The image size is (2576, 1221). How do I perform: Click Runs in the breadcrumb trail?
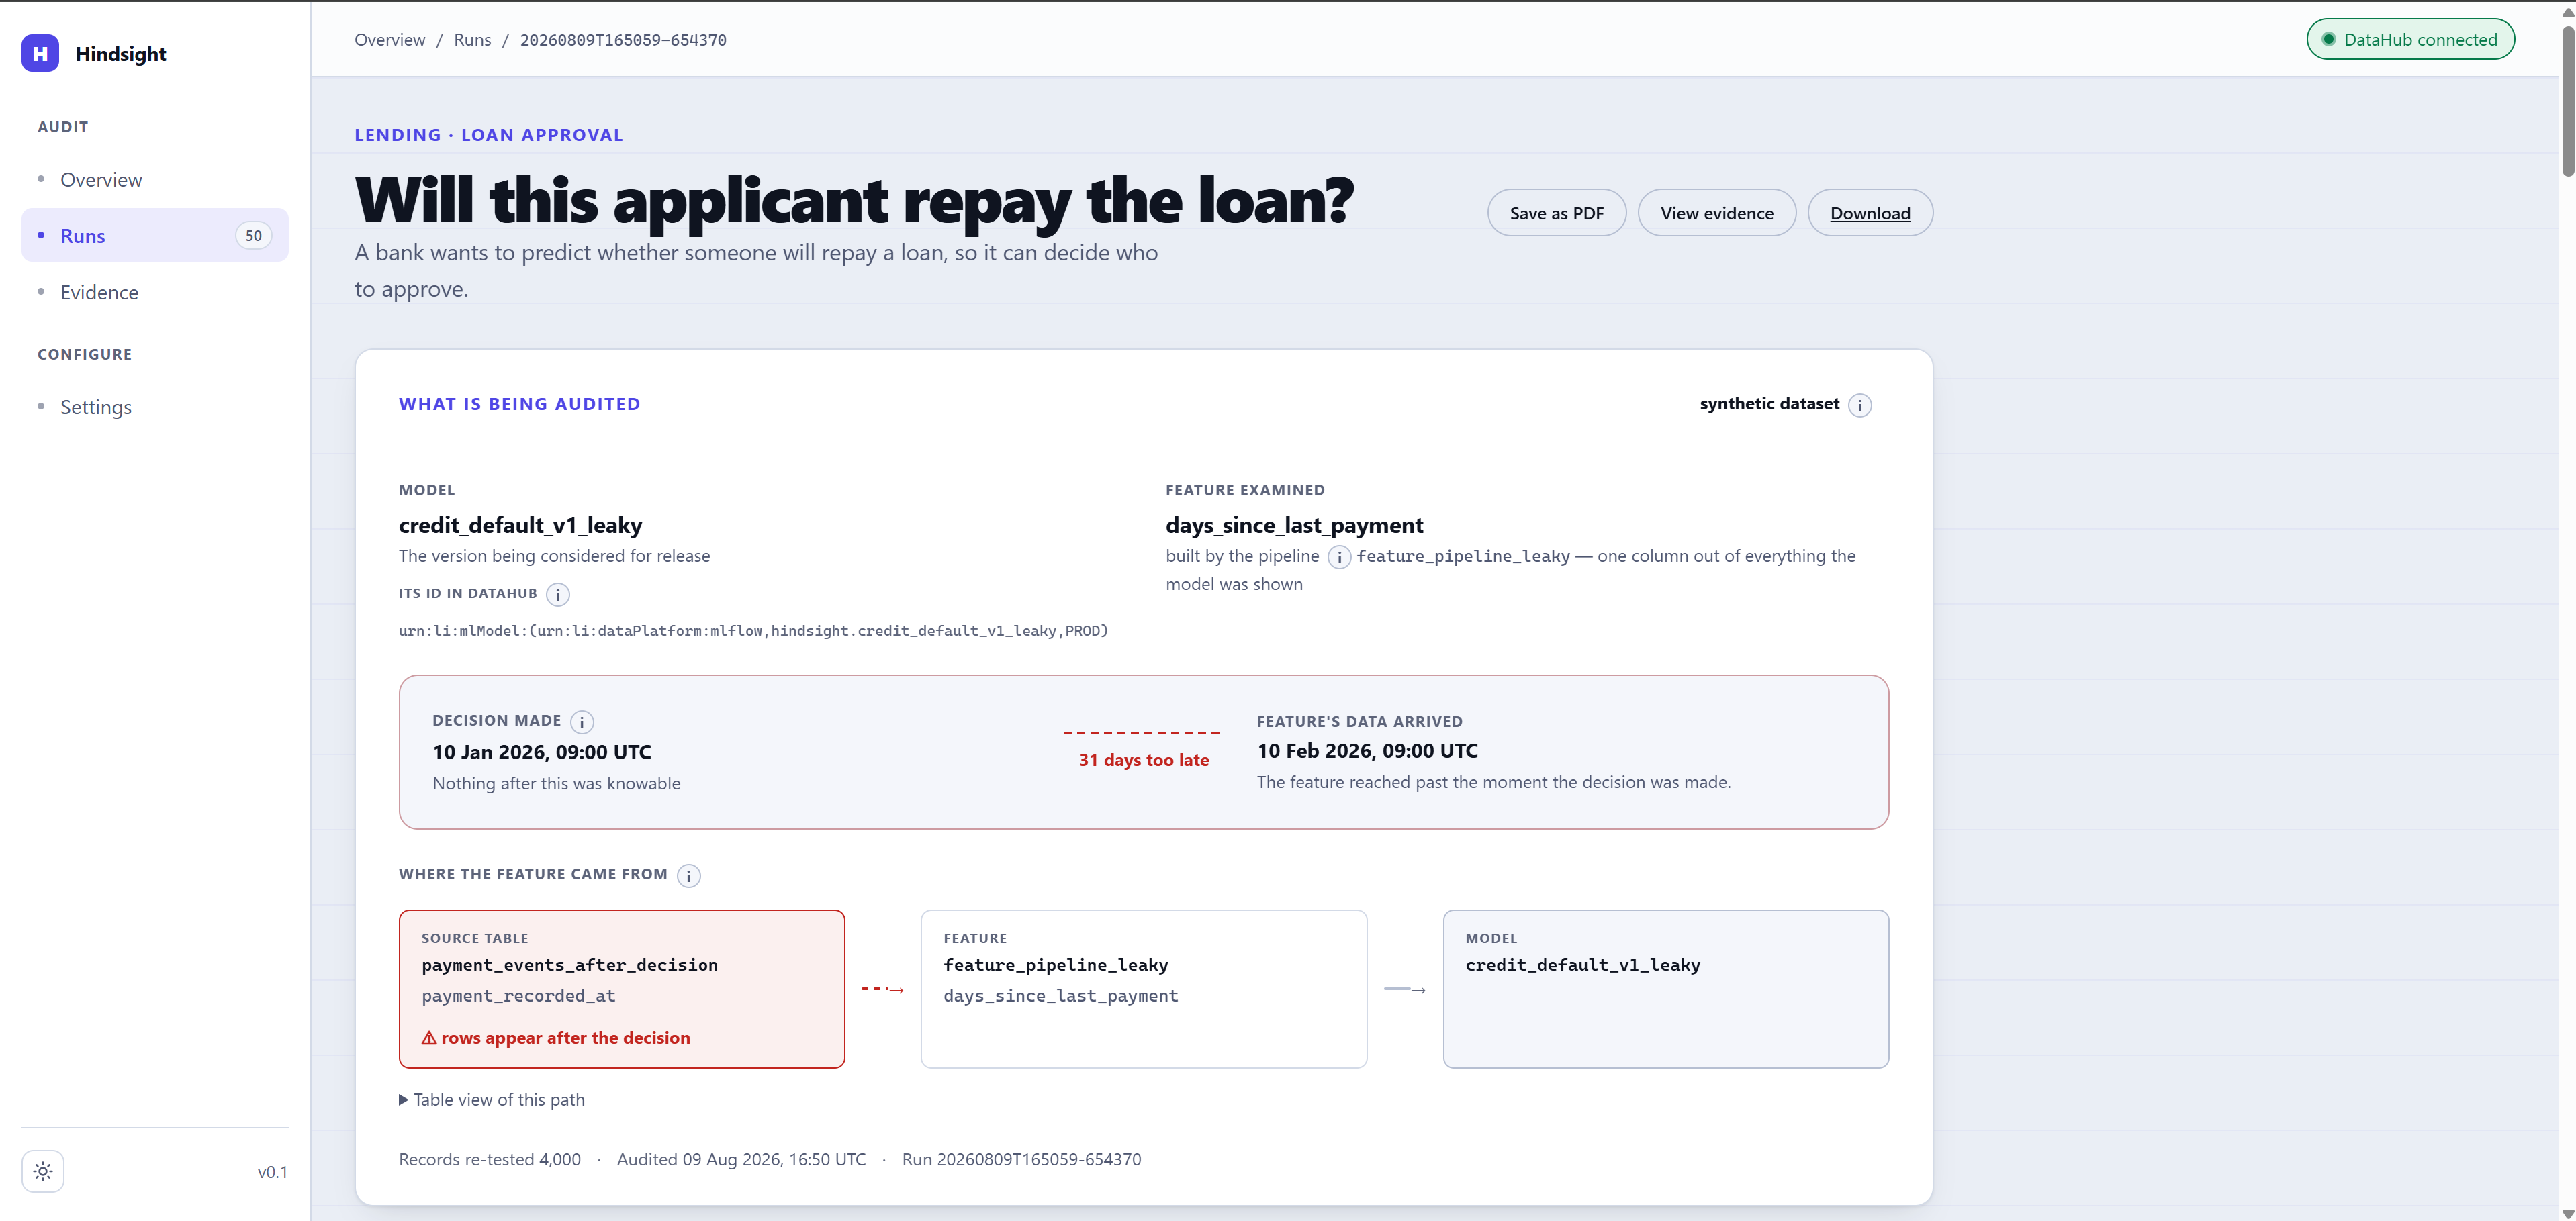click(x=472, y=40)
